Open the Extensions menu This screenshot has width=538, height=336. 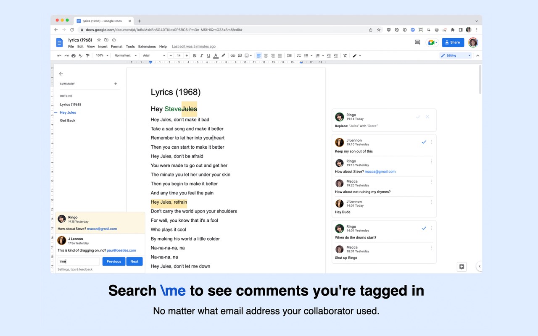[x=147, y=47]
